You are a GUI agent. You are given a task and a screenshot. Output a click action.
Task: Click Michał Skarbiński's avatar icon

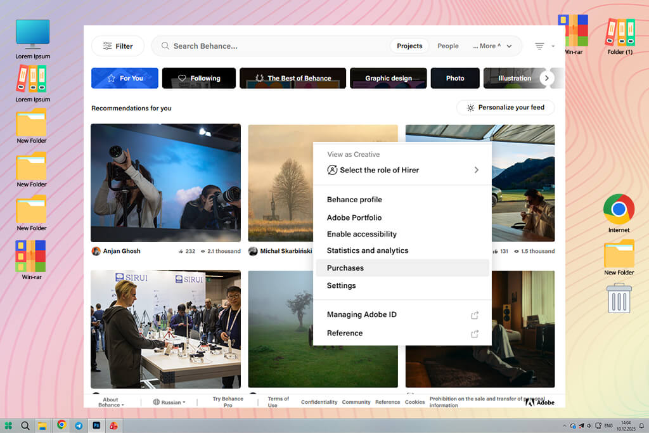(253, 251)
